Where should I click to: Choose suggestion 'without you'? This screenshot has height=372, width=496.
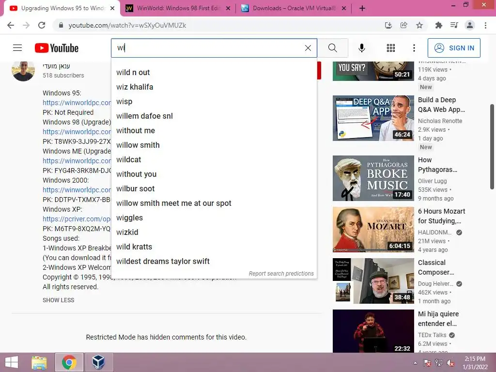[x=214, y=174]
